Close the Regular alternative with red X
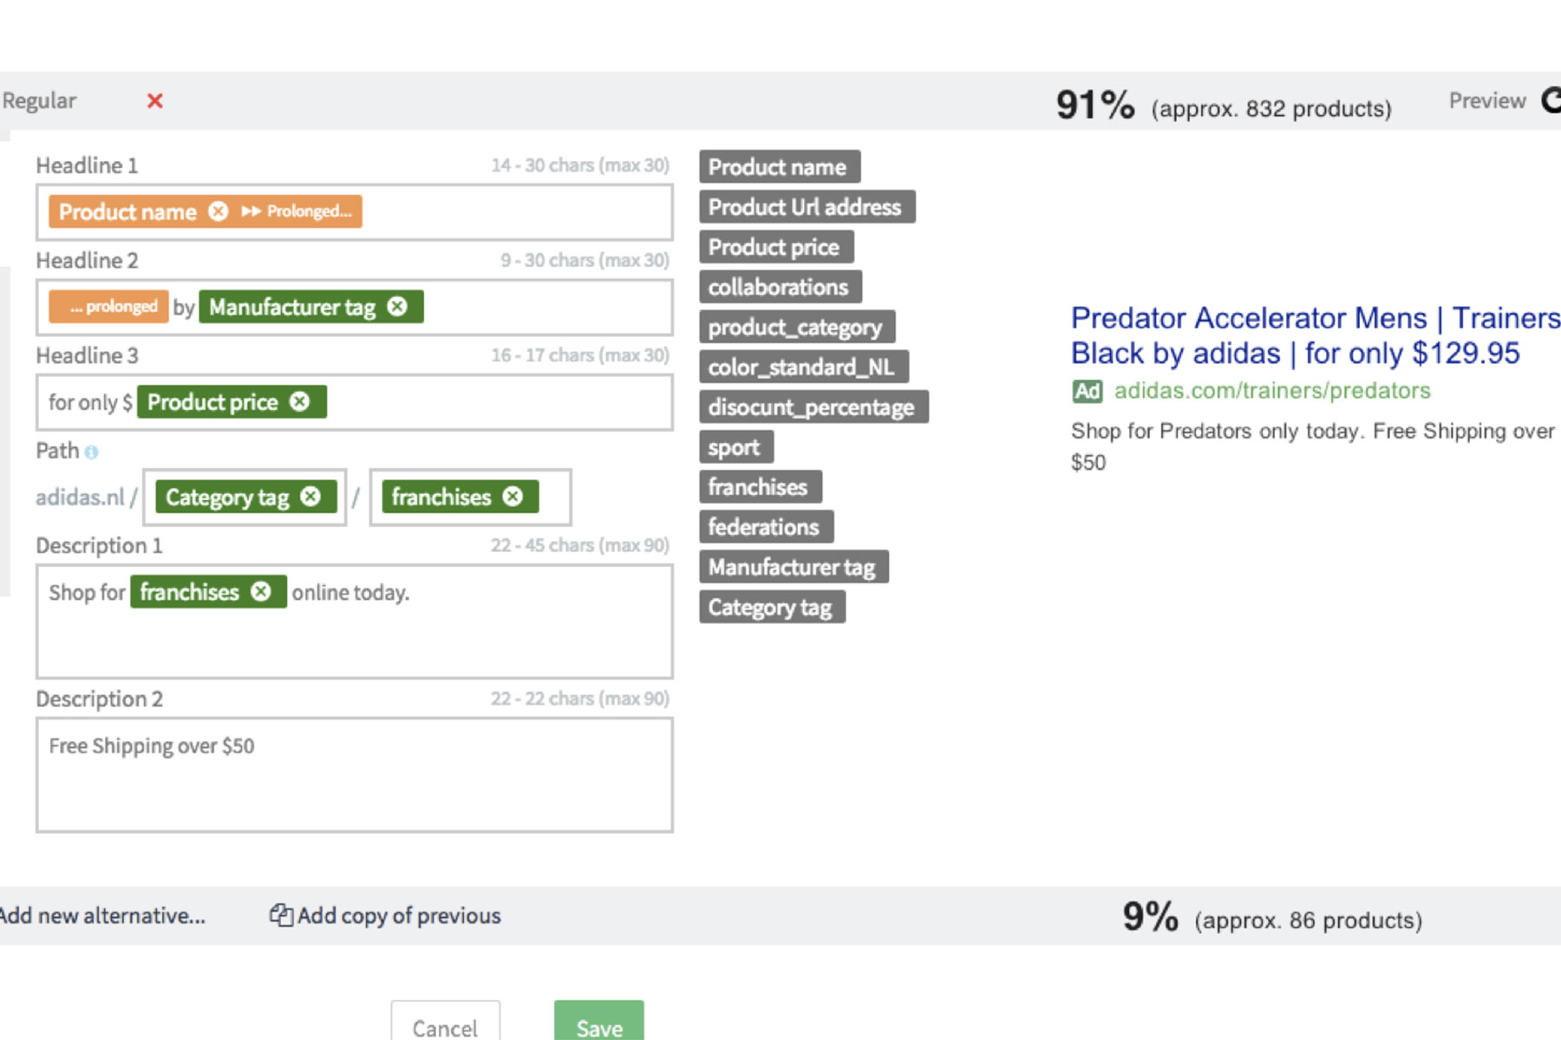The image size is (1561, 1040). tap(155, 101)
